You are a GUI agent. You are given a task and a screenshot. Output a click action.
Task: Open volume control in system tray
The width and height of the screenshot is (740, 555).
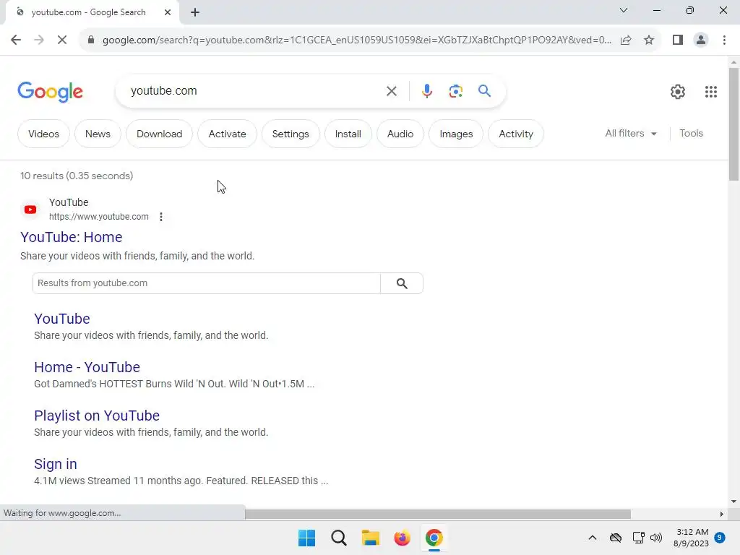click(656, 538)
